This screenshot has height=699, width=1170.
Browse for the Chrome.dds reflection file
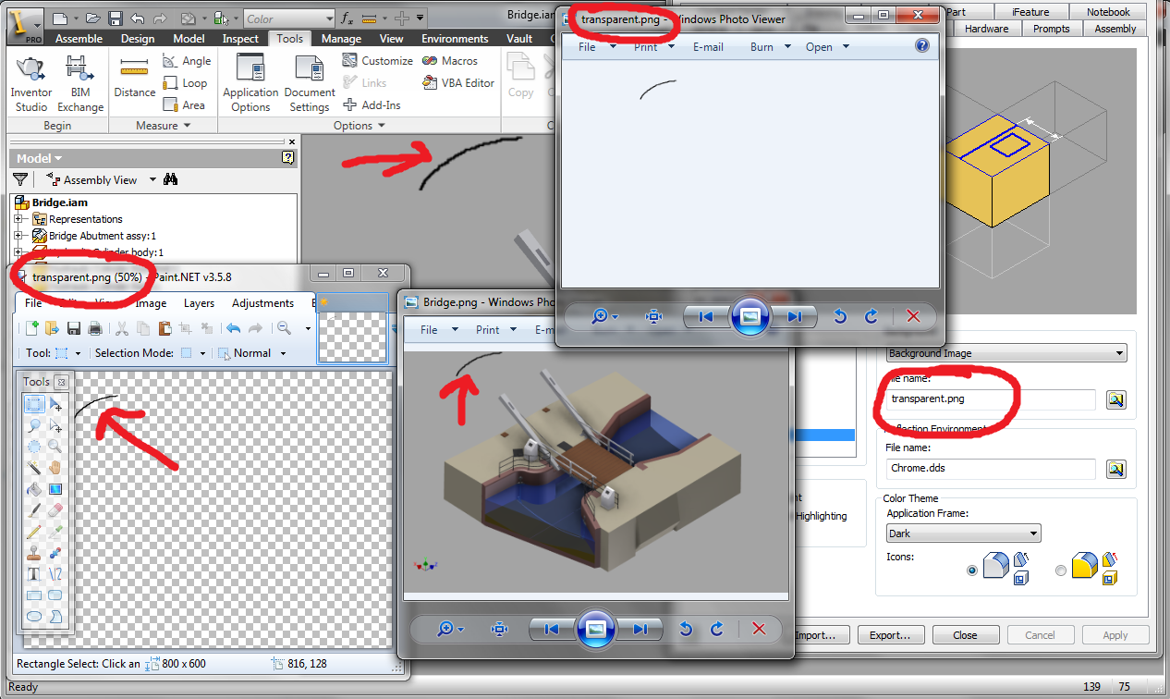[1116, 469]
